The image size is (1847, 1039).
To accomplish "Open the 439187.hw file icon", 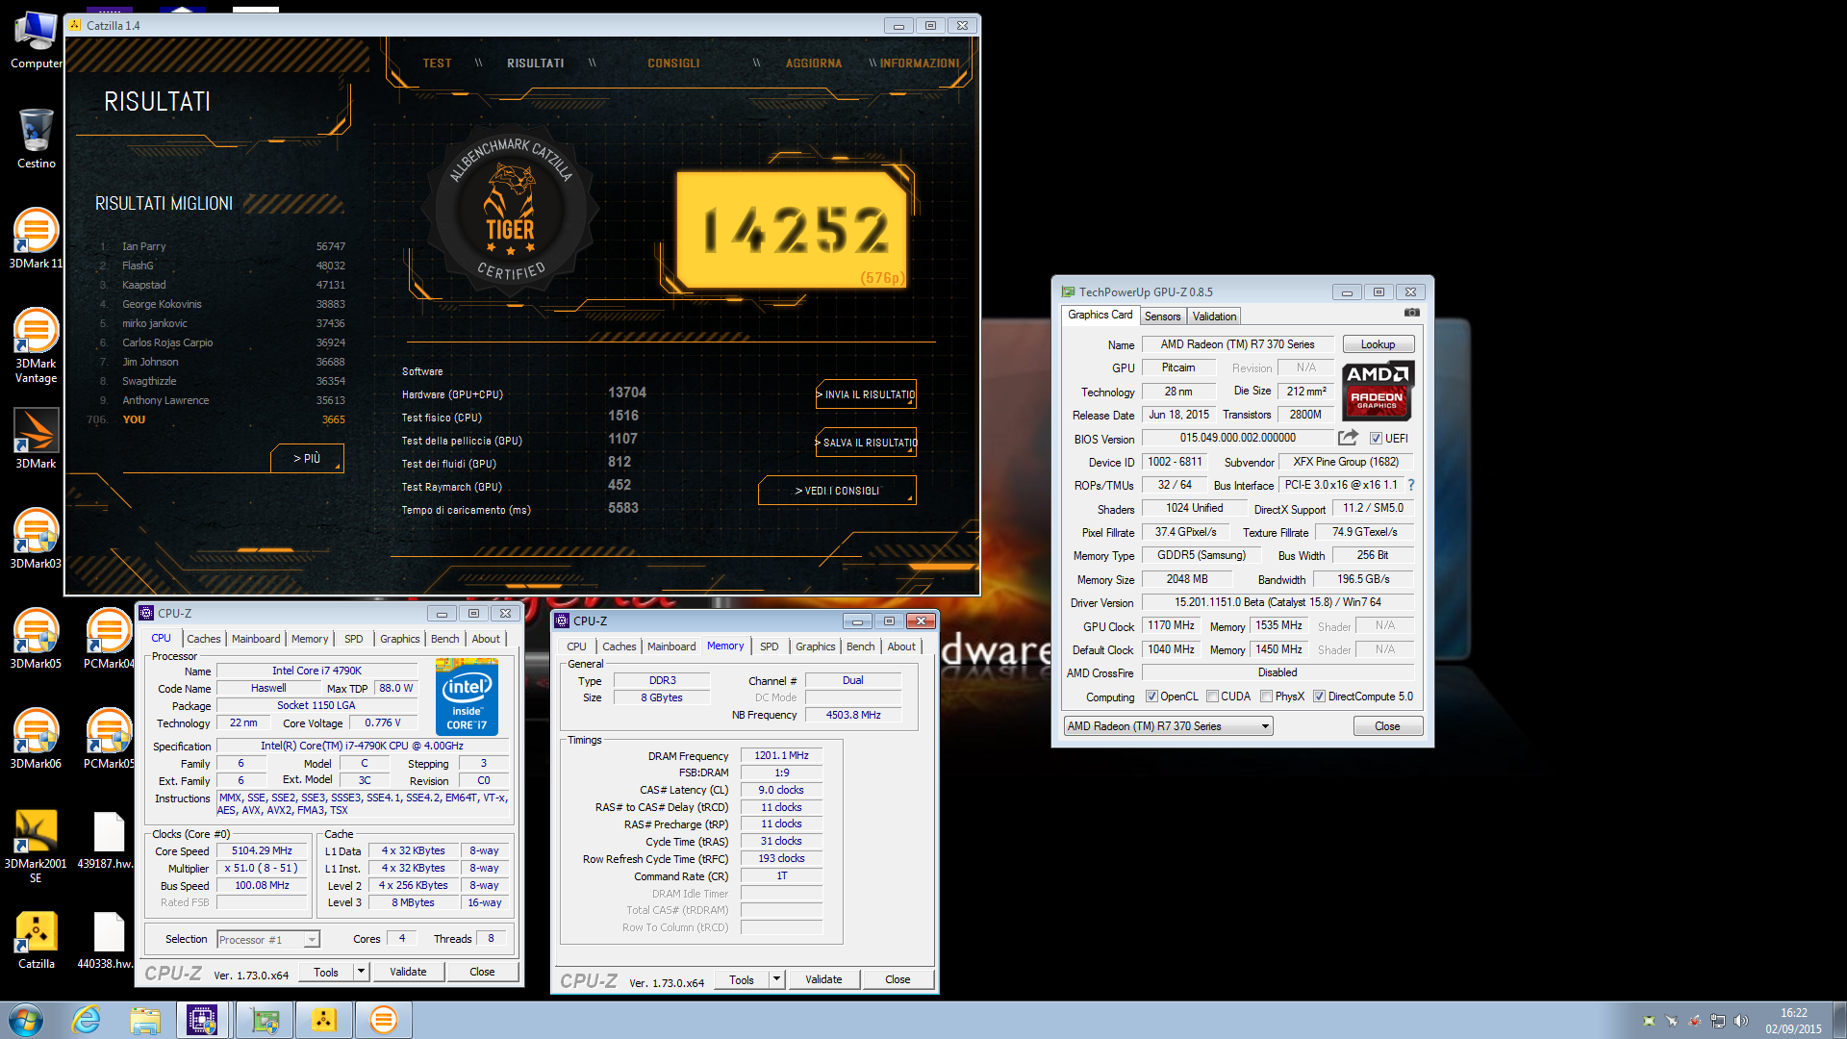I will pyautogui.click(x=108, y=839).
